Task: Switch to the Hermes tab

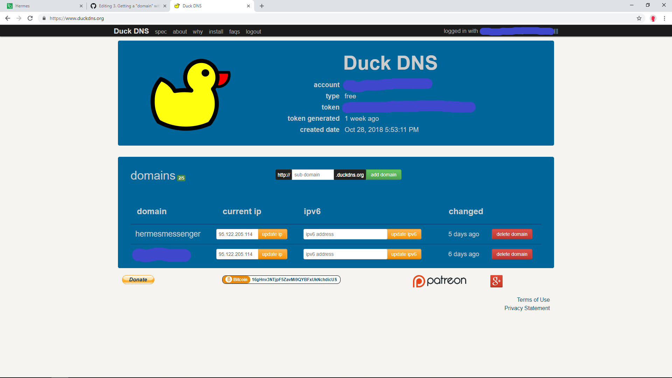Action: [44, 6]
